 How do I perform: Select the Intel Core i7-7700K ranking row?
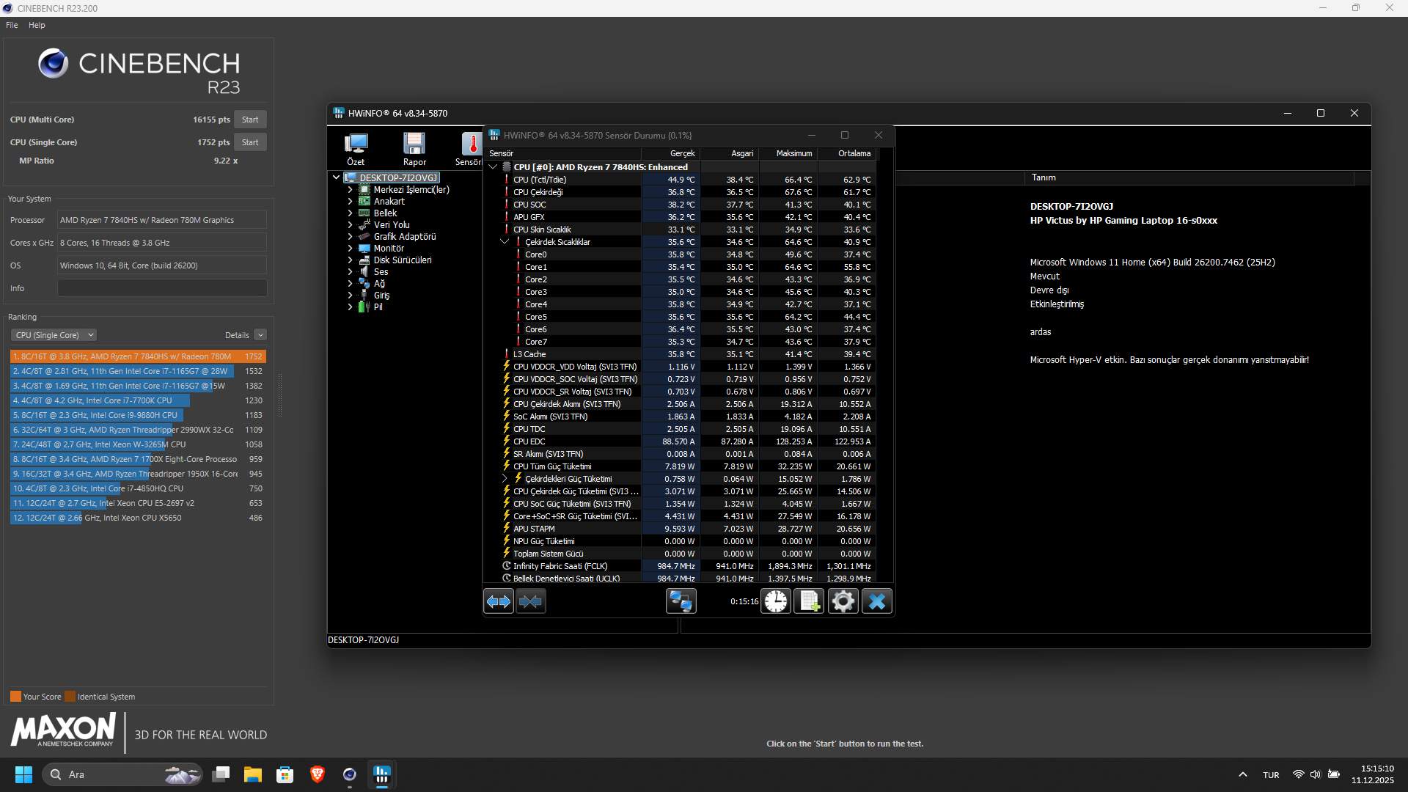(138, 400)
